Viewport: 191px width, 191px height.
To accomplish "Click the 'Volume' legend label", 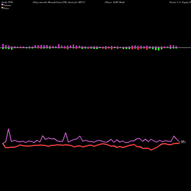I will (7, 5).
